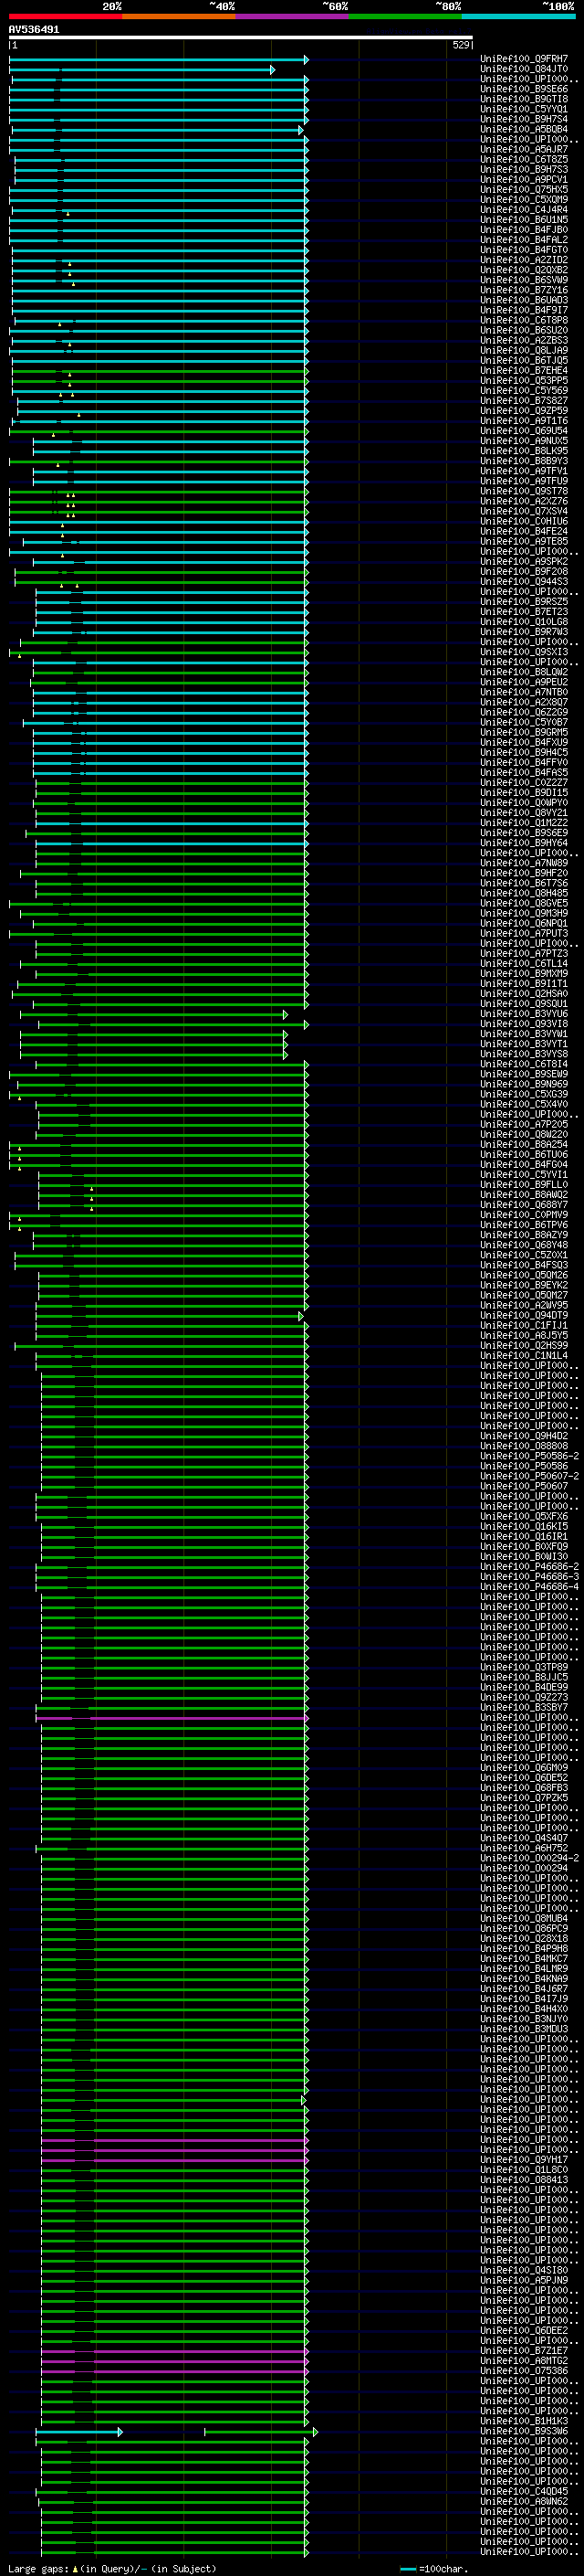Open hit UniRef100_Q84JT0
Screen dimensions: 584x2576
pos(524,69)
